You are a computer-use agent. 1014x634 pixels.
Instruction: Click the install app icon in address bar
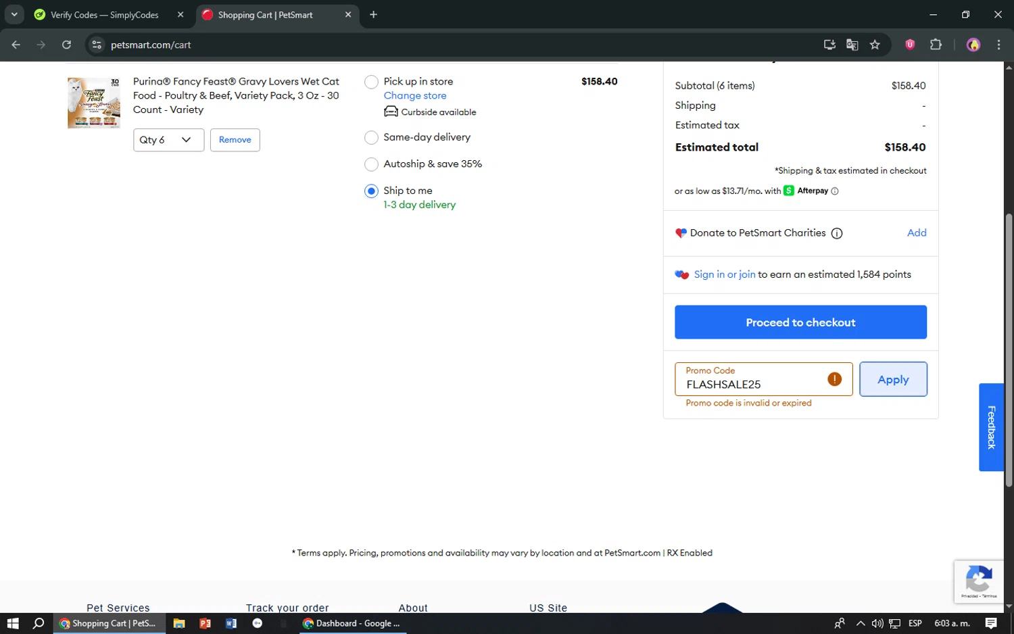pyautogui.click(x=829, y=45)
